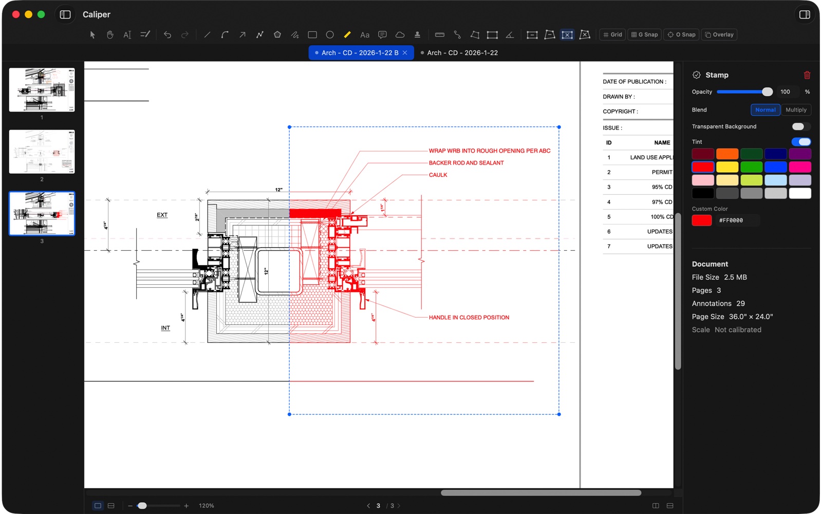Toggle G Snap grid snapping
This screenshot has width=822, height=514.
pos(644,35)
